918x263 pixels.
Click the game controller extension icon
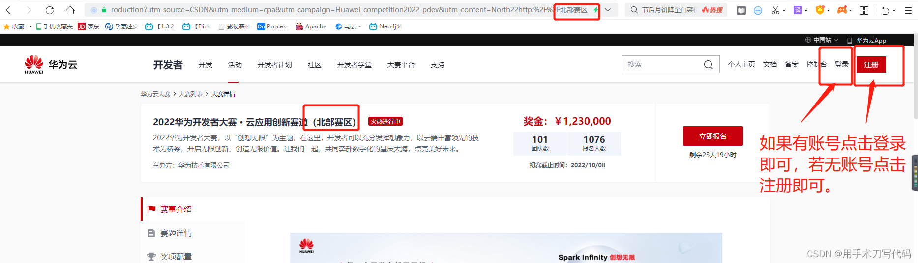click(x=842, y=10)
